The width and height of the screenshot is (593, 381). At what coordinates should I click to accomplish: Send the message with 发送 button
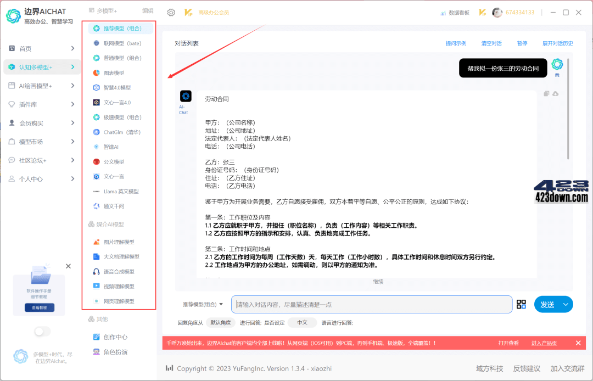pyautogui.click(x=547, y=305)
